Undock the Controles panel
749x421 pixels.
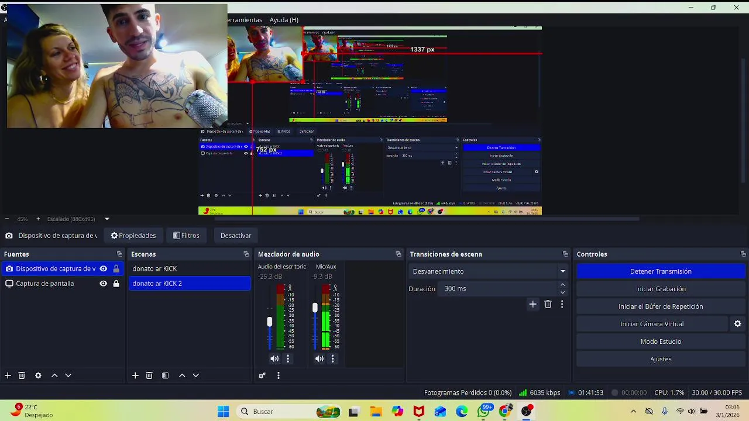click(743, 254)
